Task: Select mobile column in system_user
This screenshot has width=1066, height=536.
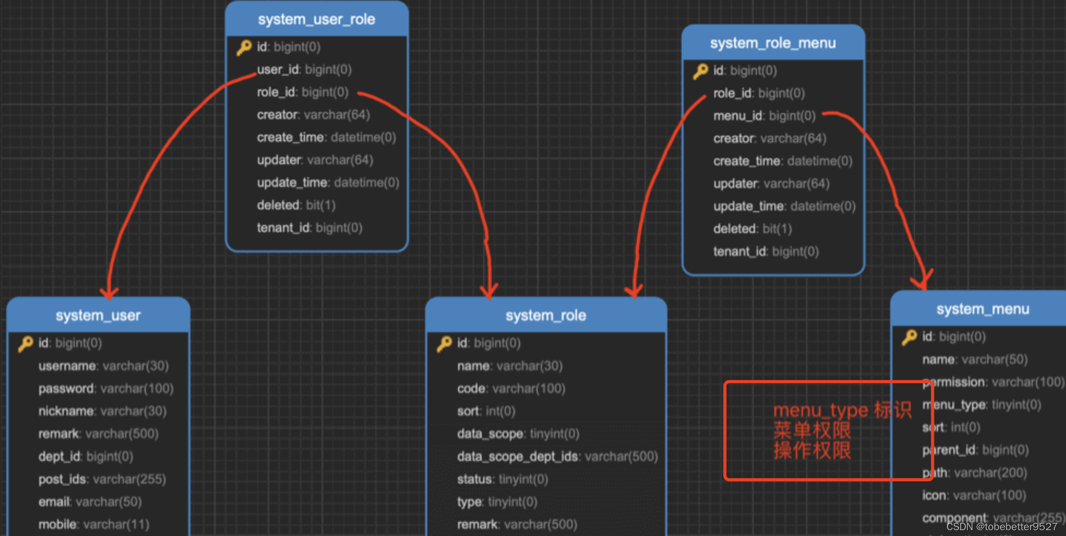Action: pyautogui.click(x=94, y=524)
